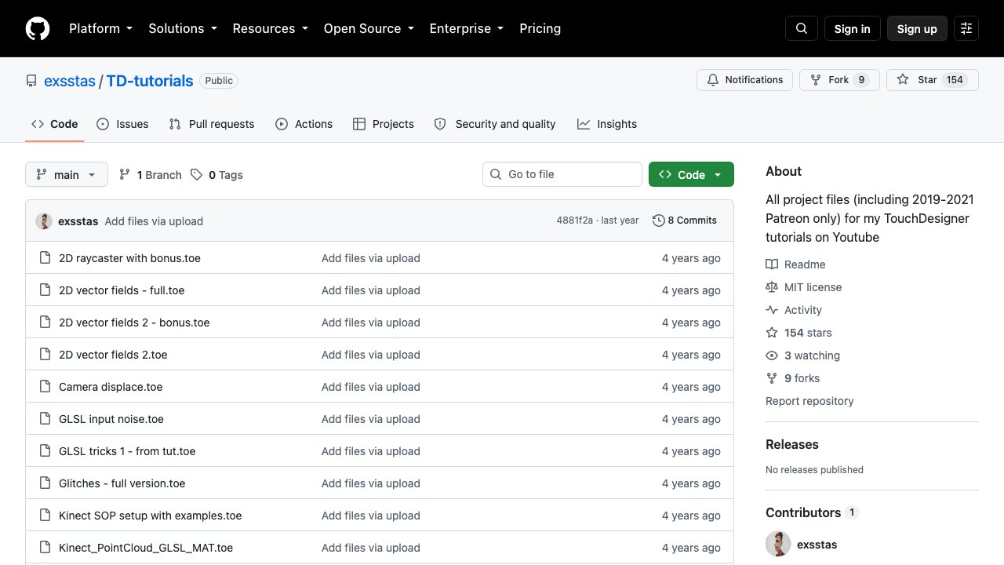Click the star icon beside 154 stars
This screenshot has width=1004, height=565.
[x=772, y=333]
